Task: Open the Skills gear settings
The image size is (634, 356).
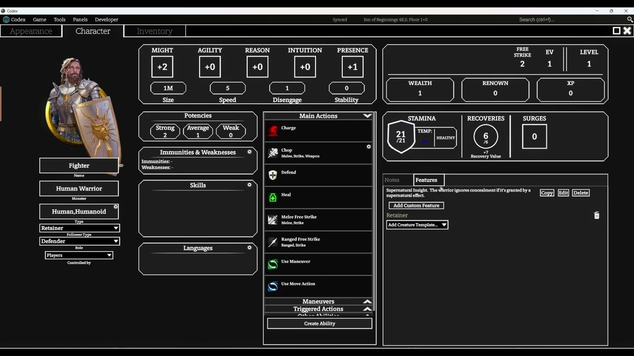Action: (x=250, y=185)
